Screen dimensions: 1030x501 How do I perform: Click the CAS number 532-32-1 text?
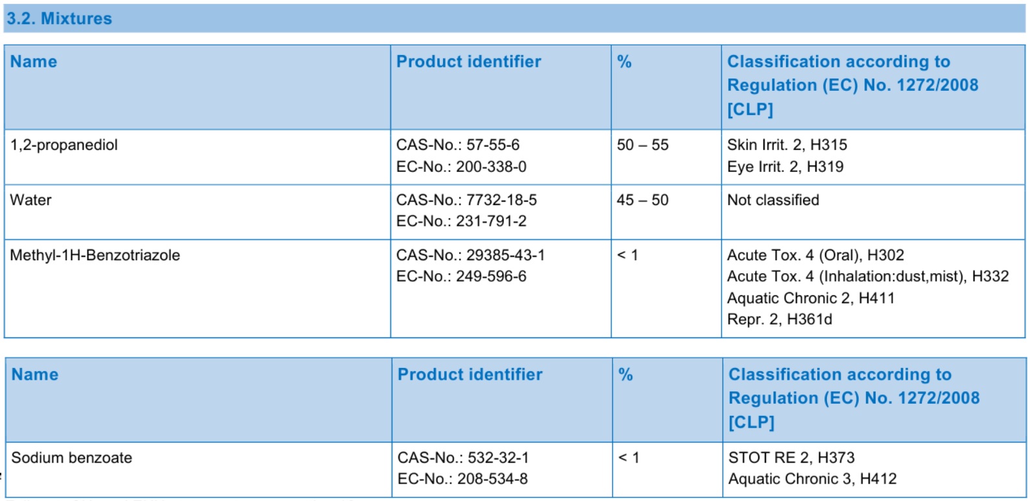coord(463,458)
